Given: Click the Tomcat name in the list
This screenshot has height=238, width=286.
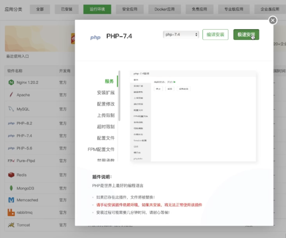Looking at the screenshot, I should [23, 225].
